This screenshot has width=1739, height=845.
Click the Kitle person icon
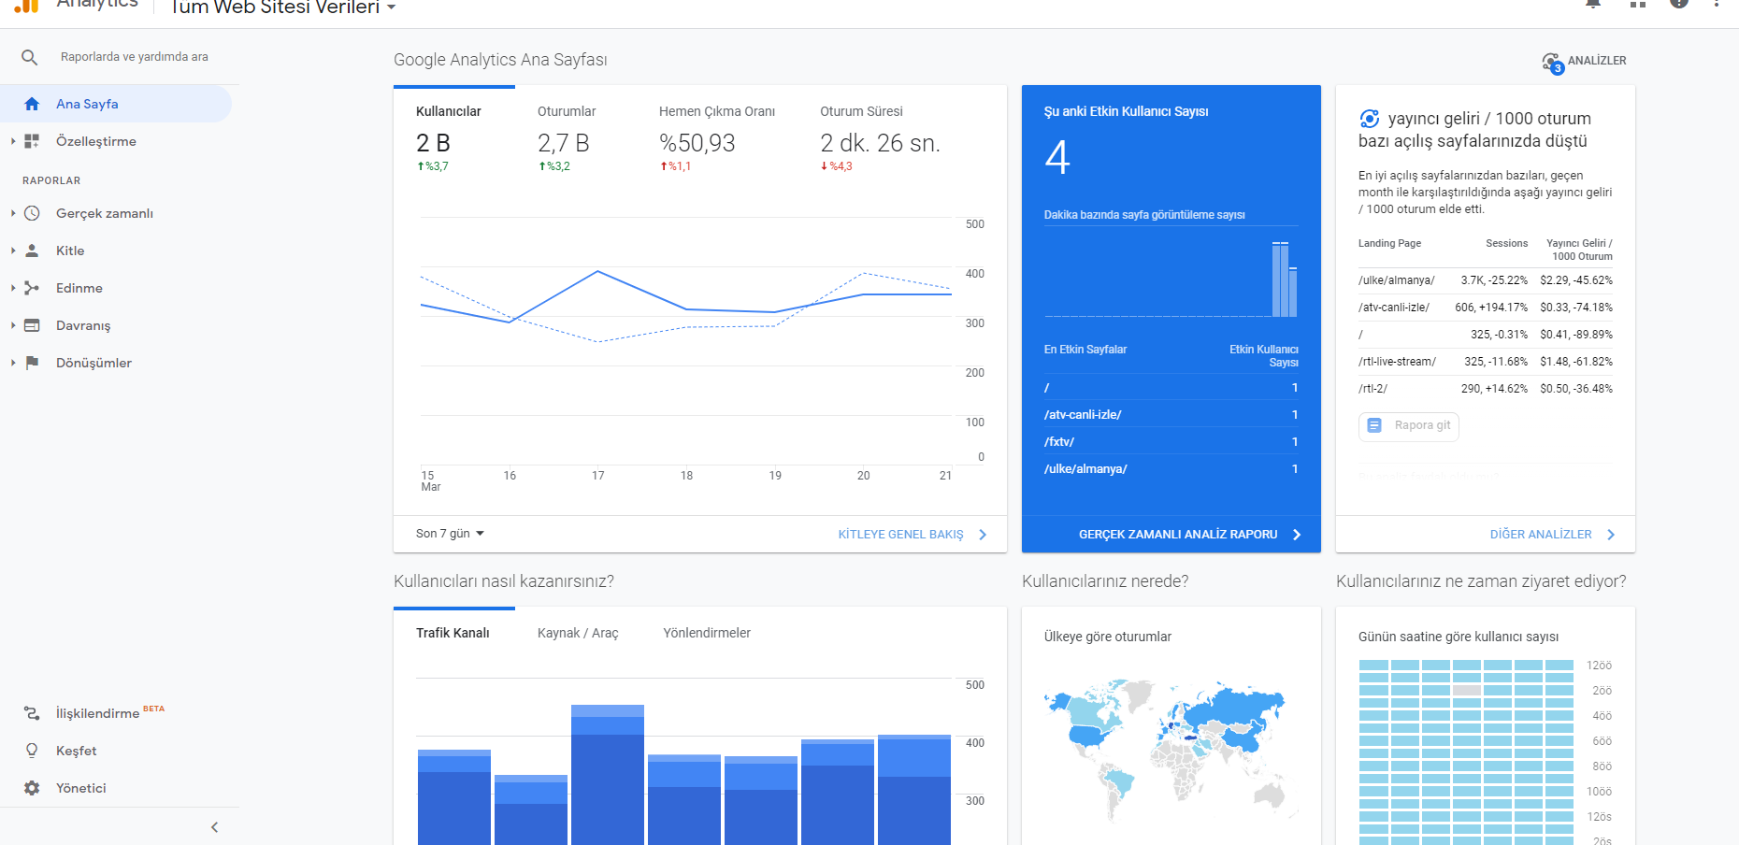[x=32, y=251]
